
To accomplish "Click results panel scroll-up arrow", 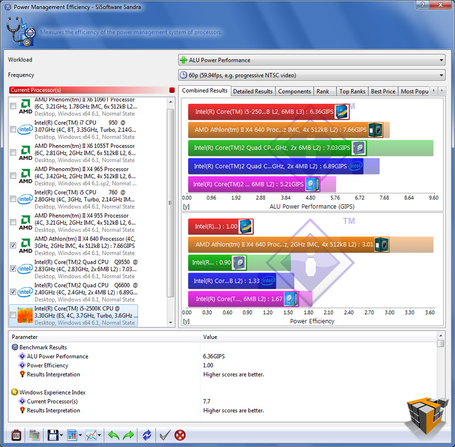I will click(440, 336).
